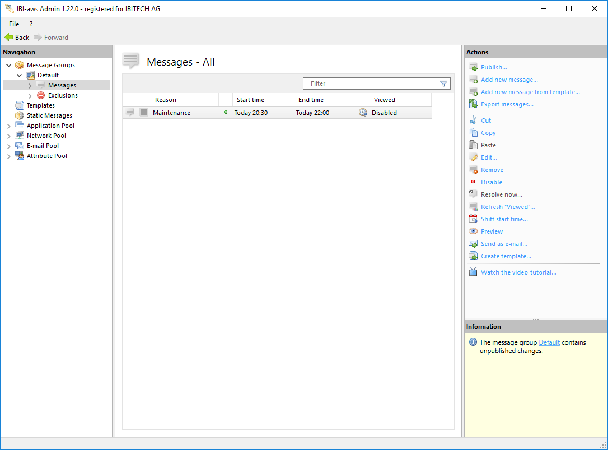Click the Send as e-mail icon

(x=473, y=244)
